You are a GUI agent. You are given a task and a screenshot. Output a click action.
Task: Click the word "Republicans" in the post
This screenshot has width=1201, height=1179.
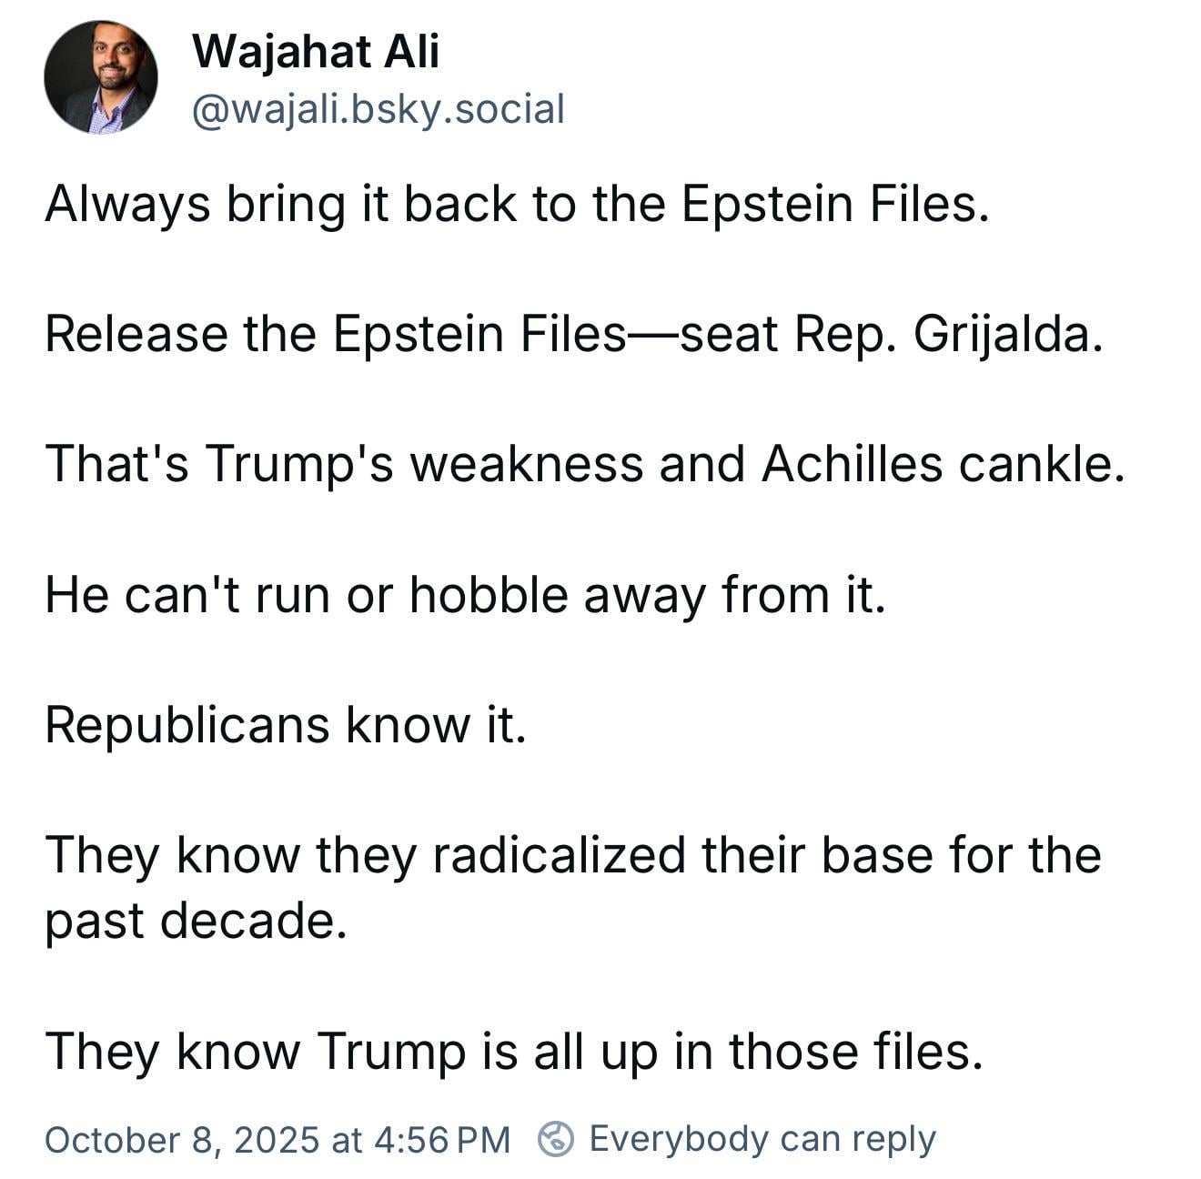pos(187,725)
